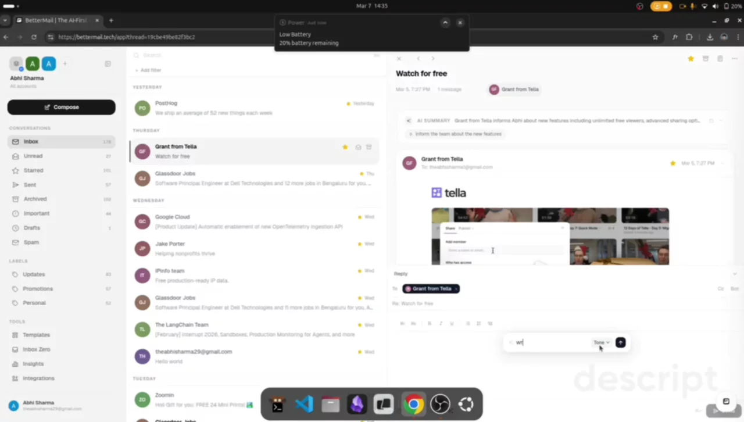
Task: Open The LangChain Team email
Action: click(255, 330)
